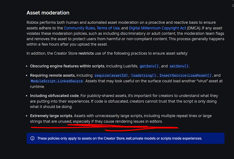Click the bold word 'restricts' in the paragraph
The image size is (234, 159).
coord(86,54)
